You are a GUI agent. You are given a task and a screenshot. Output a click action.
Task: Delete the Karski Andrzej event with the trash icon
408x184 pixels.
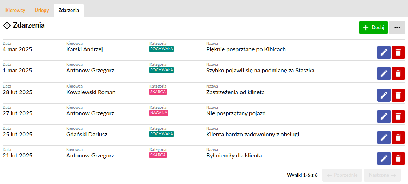[x=398, y=52]
